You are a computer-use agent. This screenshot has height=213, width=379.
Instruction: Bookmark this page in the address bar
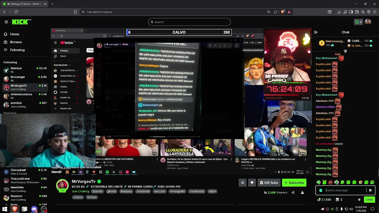pos(75,12)
